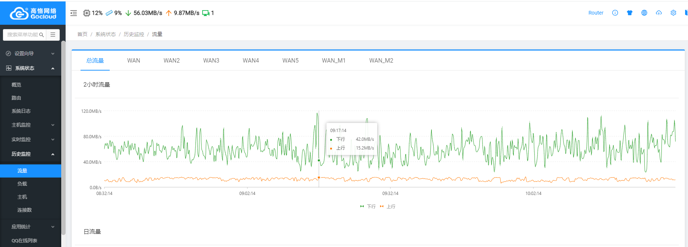Collapse the 历史监控 submenu
The image size is (688, 247).
tap(31, 154)
